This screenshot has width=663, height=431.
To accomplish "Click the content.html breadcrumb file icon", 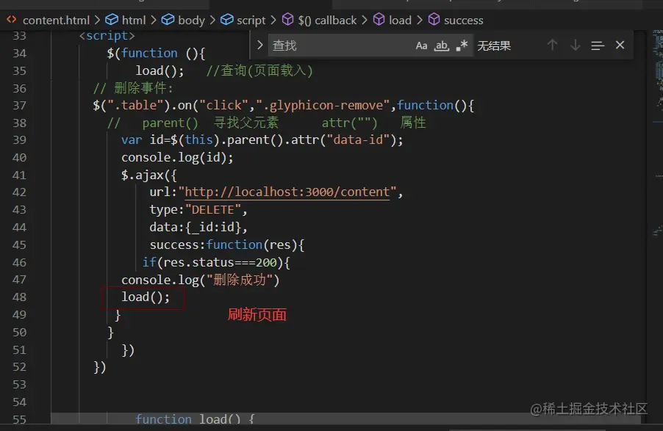I will [x=12, y=19].
